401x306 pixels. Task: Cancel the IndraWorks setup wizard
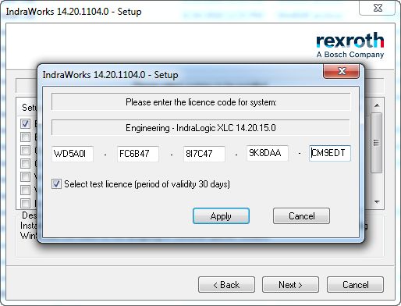(x=355, y=285)
